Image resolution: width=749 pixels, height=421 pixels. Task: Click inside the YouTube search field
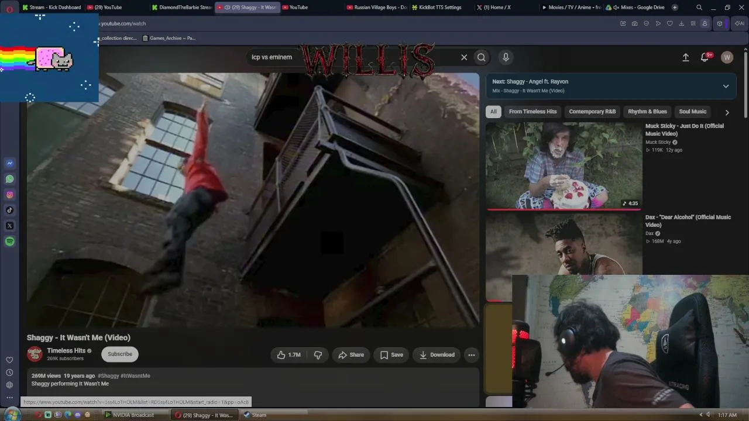coord(351,57)
